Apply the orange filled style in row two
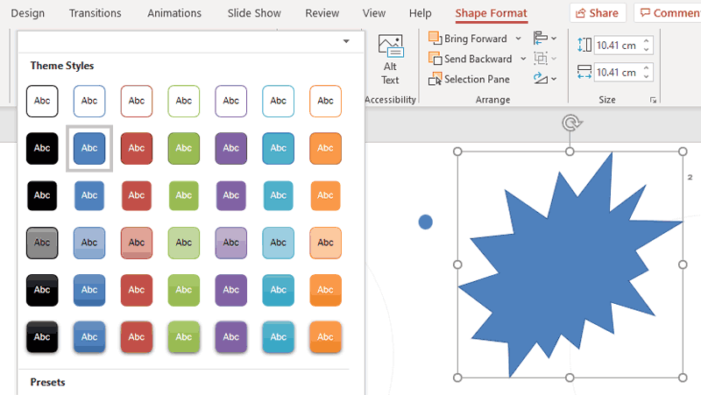 pyautogui.click(x=325, y=148)
